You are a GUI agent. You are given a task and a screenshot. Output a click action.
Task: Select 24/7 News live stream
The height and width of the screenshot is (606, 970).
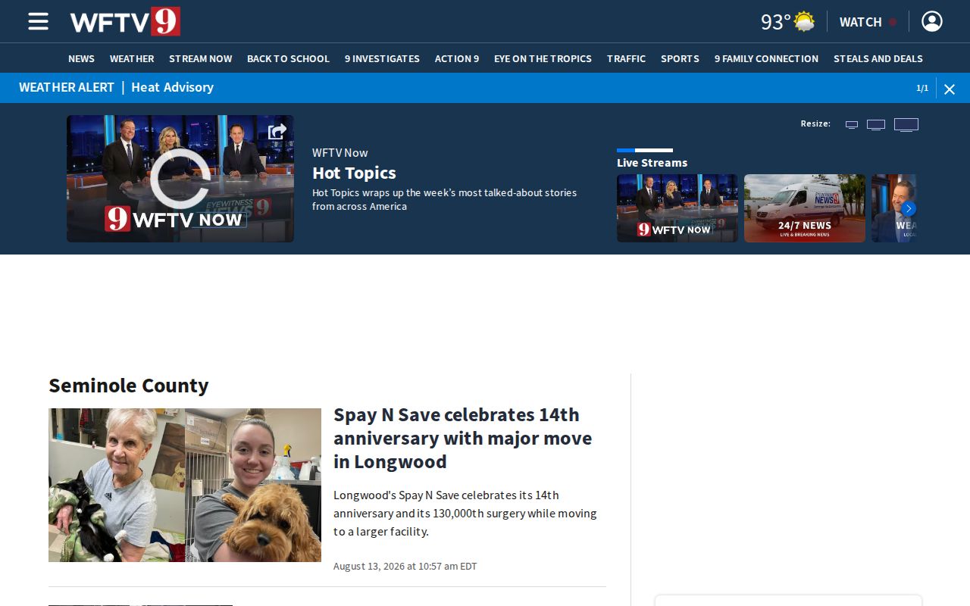805,208
